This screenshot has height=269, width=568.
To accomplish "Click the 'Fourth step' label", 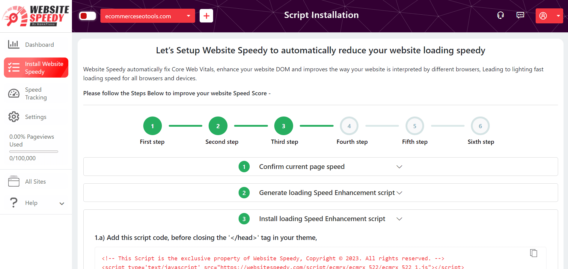I will (x=352, y=142).
